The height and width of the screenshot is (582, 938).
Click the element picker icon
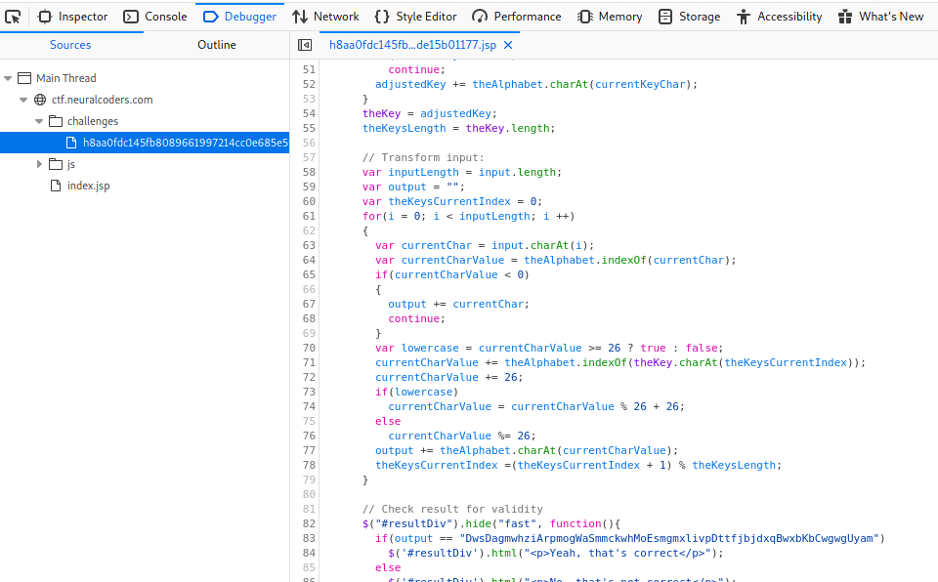pos(13,17)
